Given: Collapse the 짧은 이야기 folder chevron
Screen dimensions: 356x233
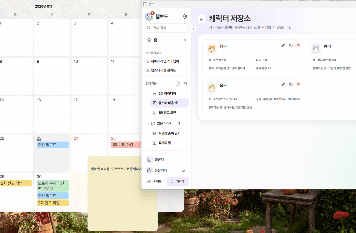Looking at the screenshot, I should 147,124.
